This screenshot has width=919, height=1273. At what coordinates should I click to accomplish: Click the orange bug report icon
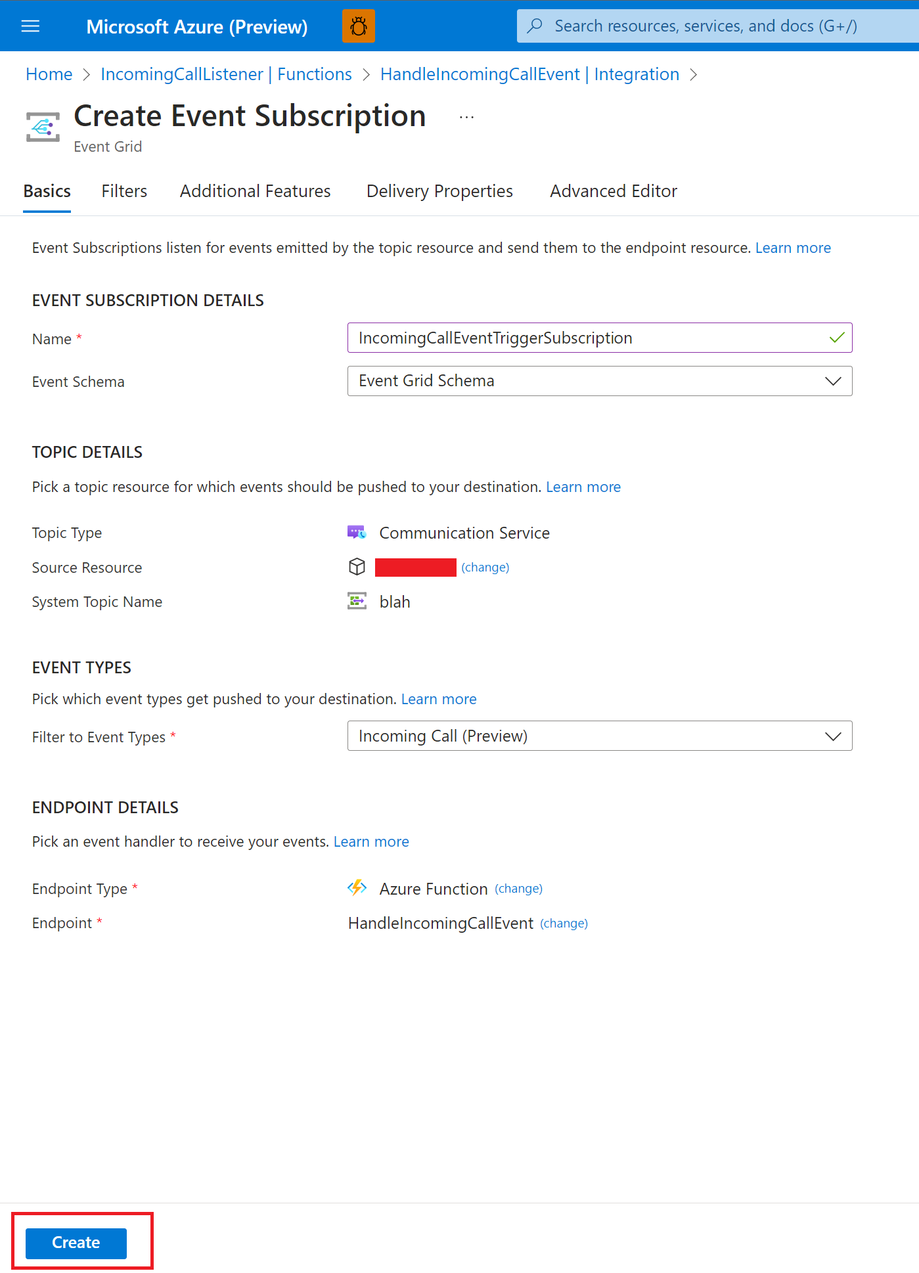pyautogui.click(x=359, y=26)
